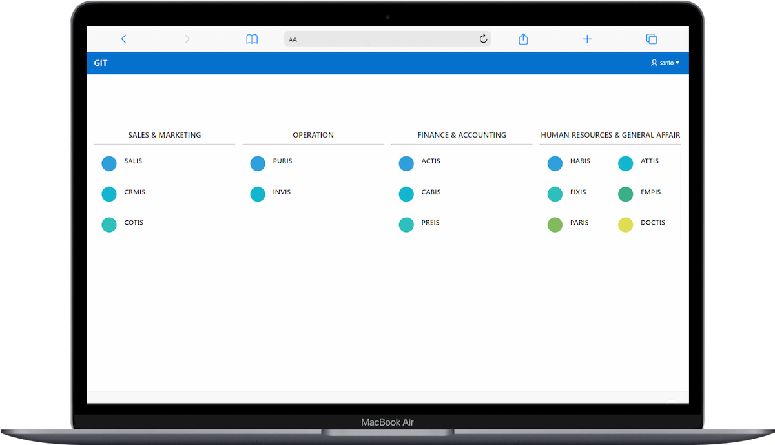Click the EMPIS circle icon

pyautogui.click(x=625, y=194)
